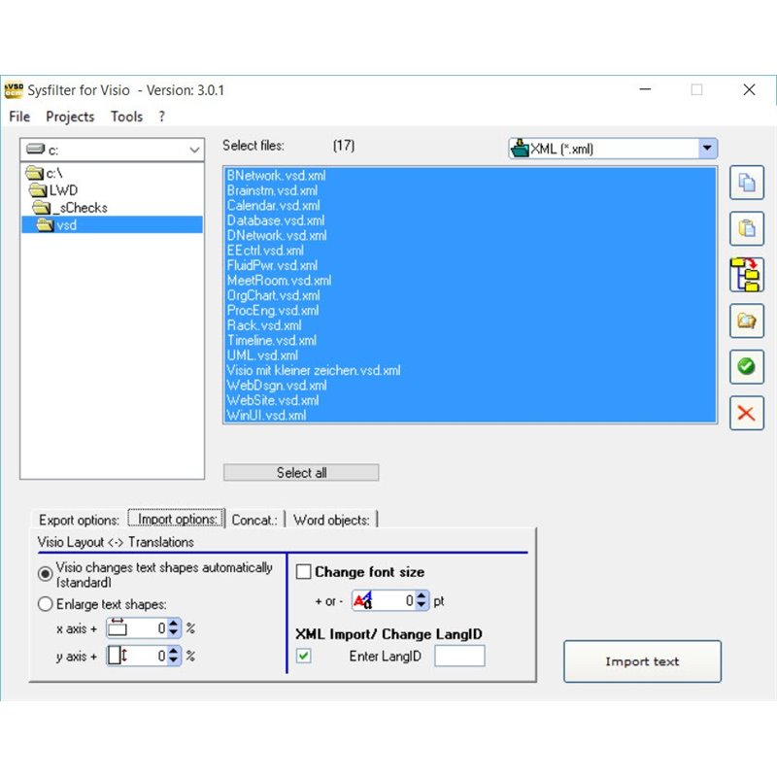777x777 pixels.
Task: Select file FluidPwr.vsd.xml
Action: (470, 265)
